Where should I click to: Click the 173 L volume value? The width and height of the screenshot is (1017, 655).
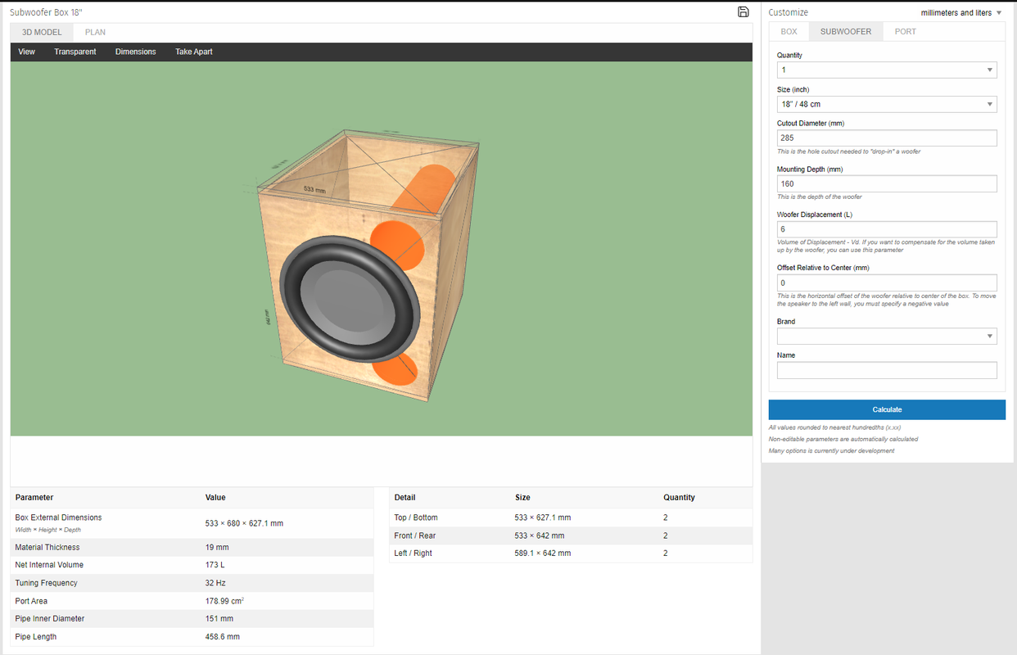pyautogui.click(x=215, y=565)
